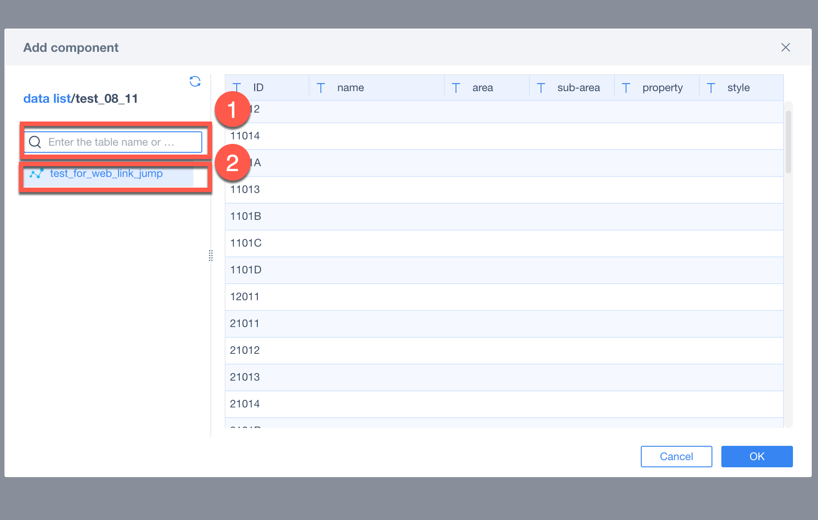The height and width of the screenshot is (520, 818).
Task: Click the property column header
Action: click(657, 88)
